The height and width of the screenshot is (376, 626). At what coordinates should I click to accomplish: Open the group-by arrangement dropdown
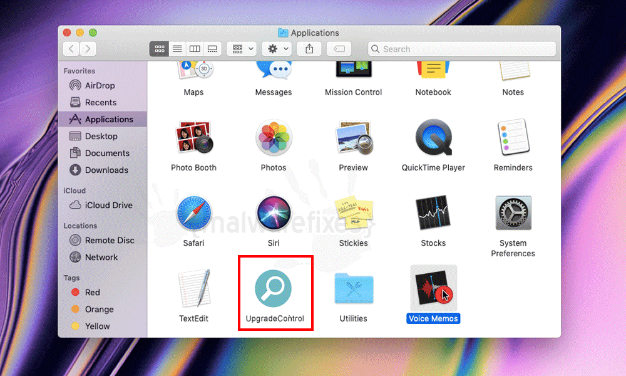tap(242, 49)
